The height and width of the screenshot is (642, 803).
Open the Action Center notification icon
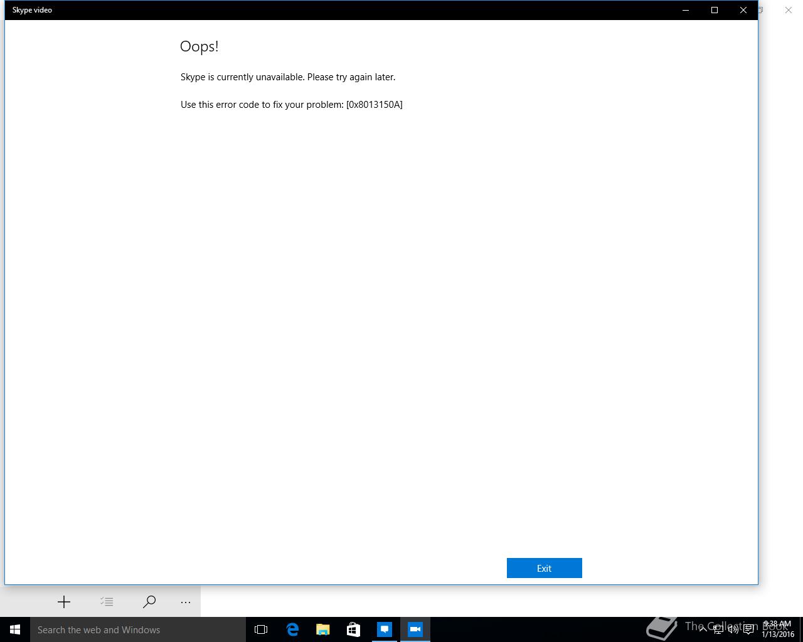[x=748, y=629]
